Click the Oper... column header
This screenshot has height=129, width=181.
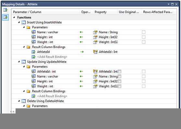(86, 12)
